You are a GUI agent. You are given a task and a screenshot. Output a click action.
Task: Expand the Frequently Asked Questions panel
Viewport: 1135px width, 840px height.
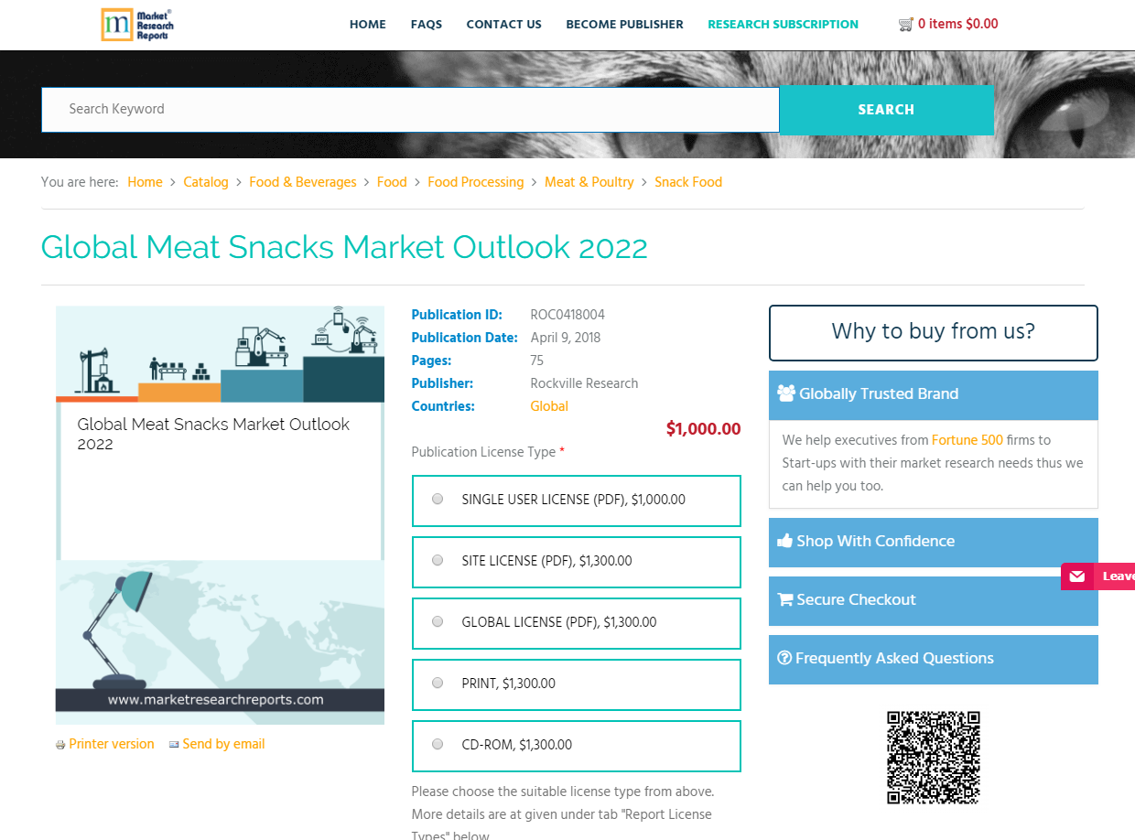tap(934, 659)
